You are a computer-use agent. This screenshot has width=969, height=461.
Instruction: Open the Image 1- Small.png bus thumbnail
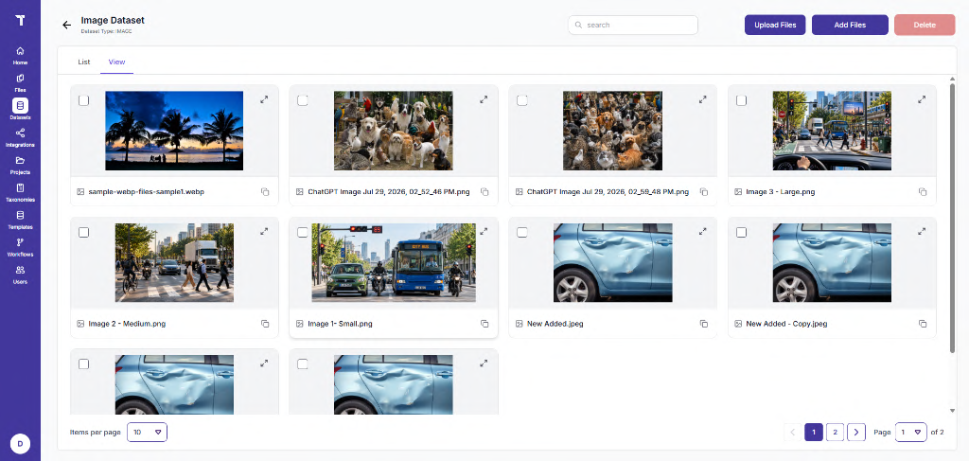[x=394, y=262]
